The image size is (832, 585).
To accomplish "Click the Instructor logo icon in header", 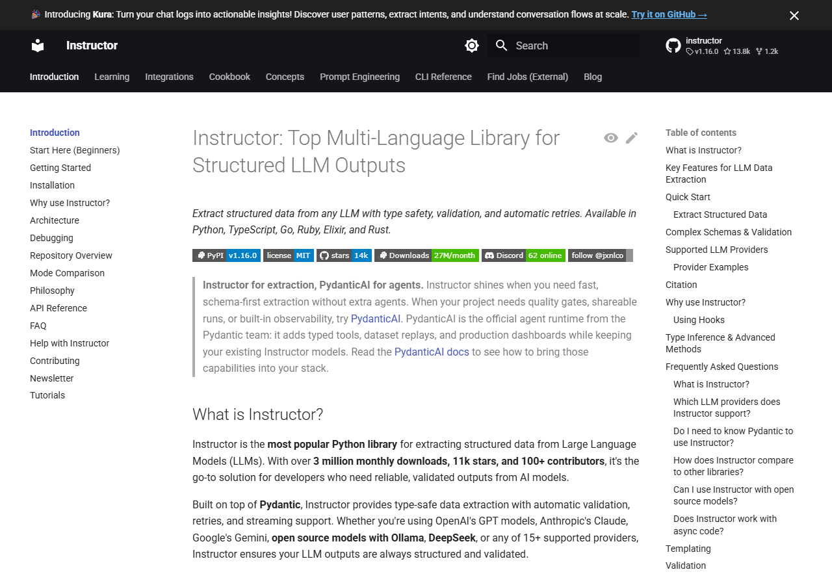I will pyautogui.click(x=38, y=45).
